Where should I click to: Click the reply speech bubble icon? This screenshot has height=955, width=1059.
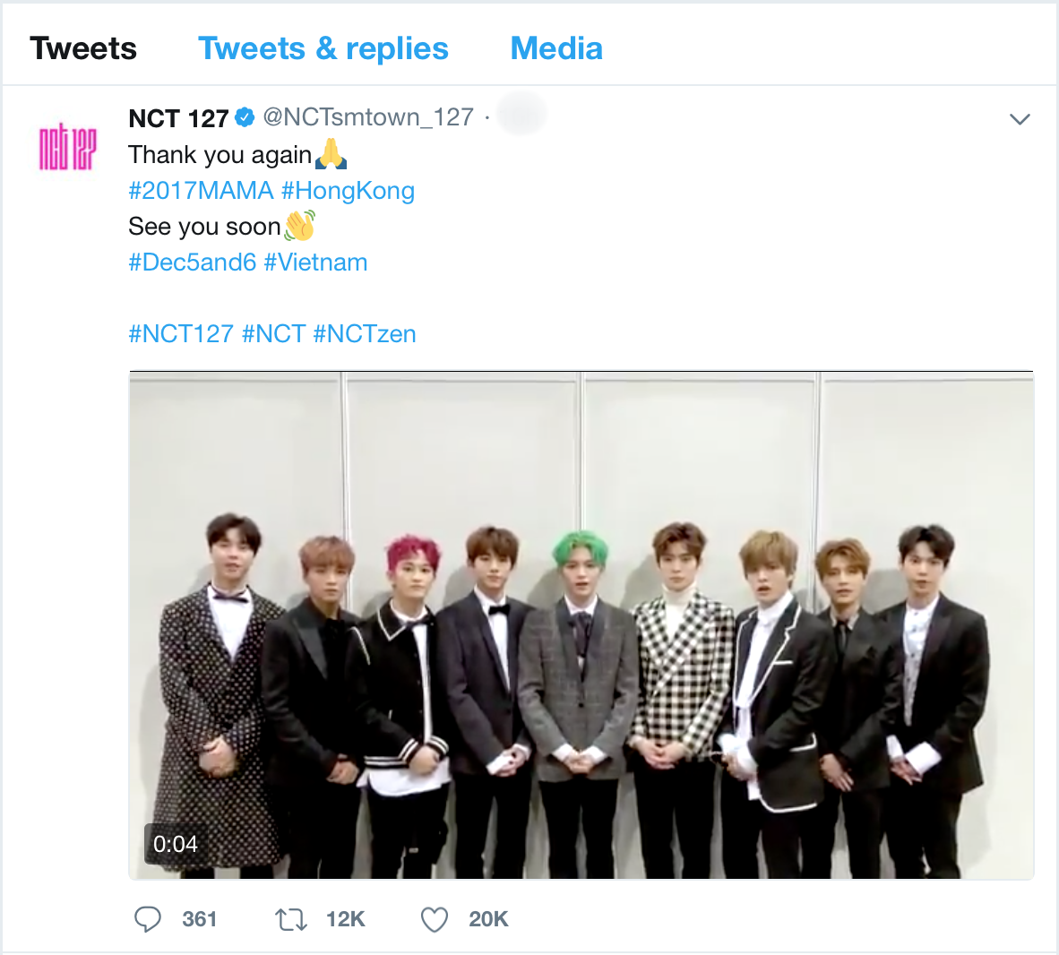point(148,919)
